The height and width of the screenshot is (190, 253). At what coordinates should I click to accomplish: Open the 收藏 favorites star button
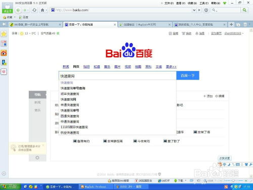8,17
